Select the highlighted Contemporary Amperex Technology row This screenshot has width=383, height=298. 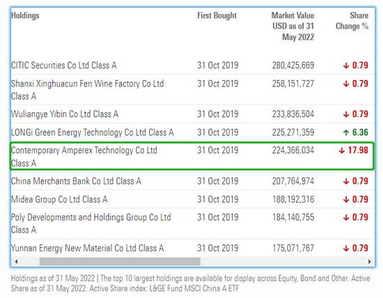192,157
